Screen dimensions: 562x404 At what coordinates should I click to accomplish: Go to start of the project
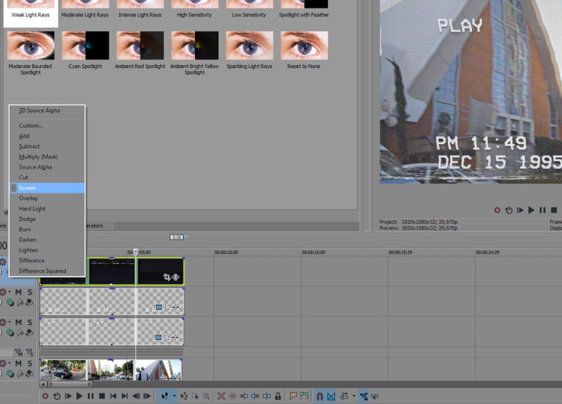[x=113, y=396]
